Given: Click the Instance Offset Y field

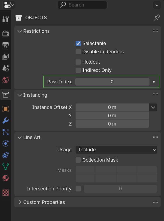Looking at the screenshot, I should click(112, 116).
